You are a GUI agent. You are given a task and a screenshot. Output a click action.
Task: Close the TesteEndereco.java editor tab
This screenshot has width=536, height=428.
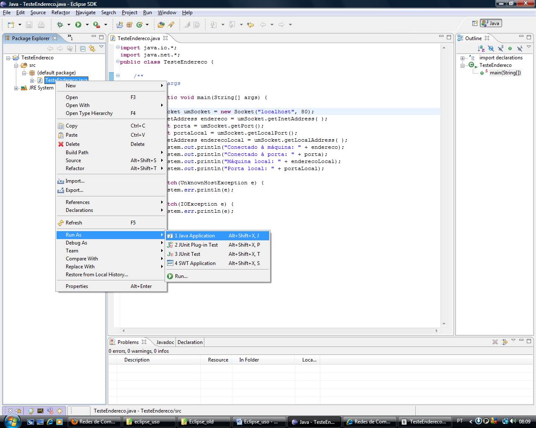click(165, 38)
